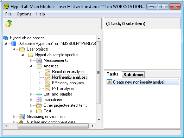Click the Irradiations icon

(39, 100)
